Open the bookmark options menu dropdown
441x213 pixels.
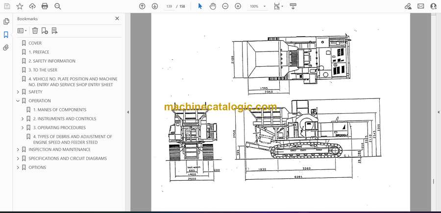click(22, 31)
